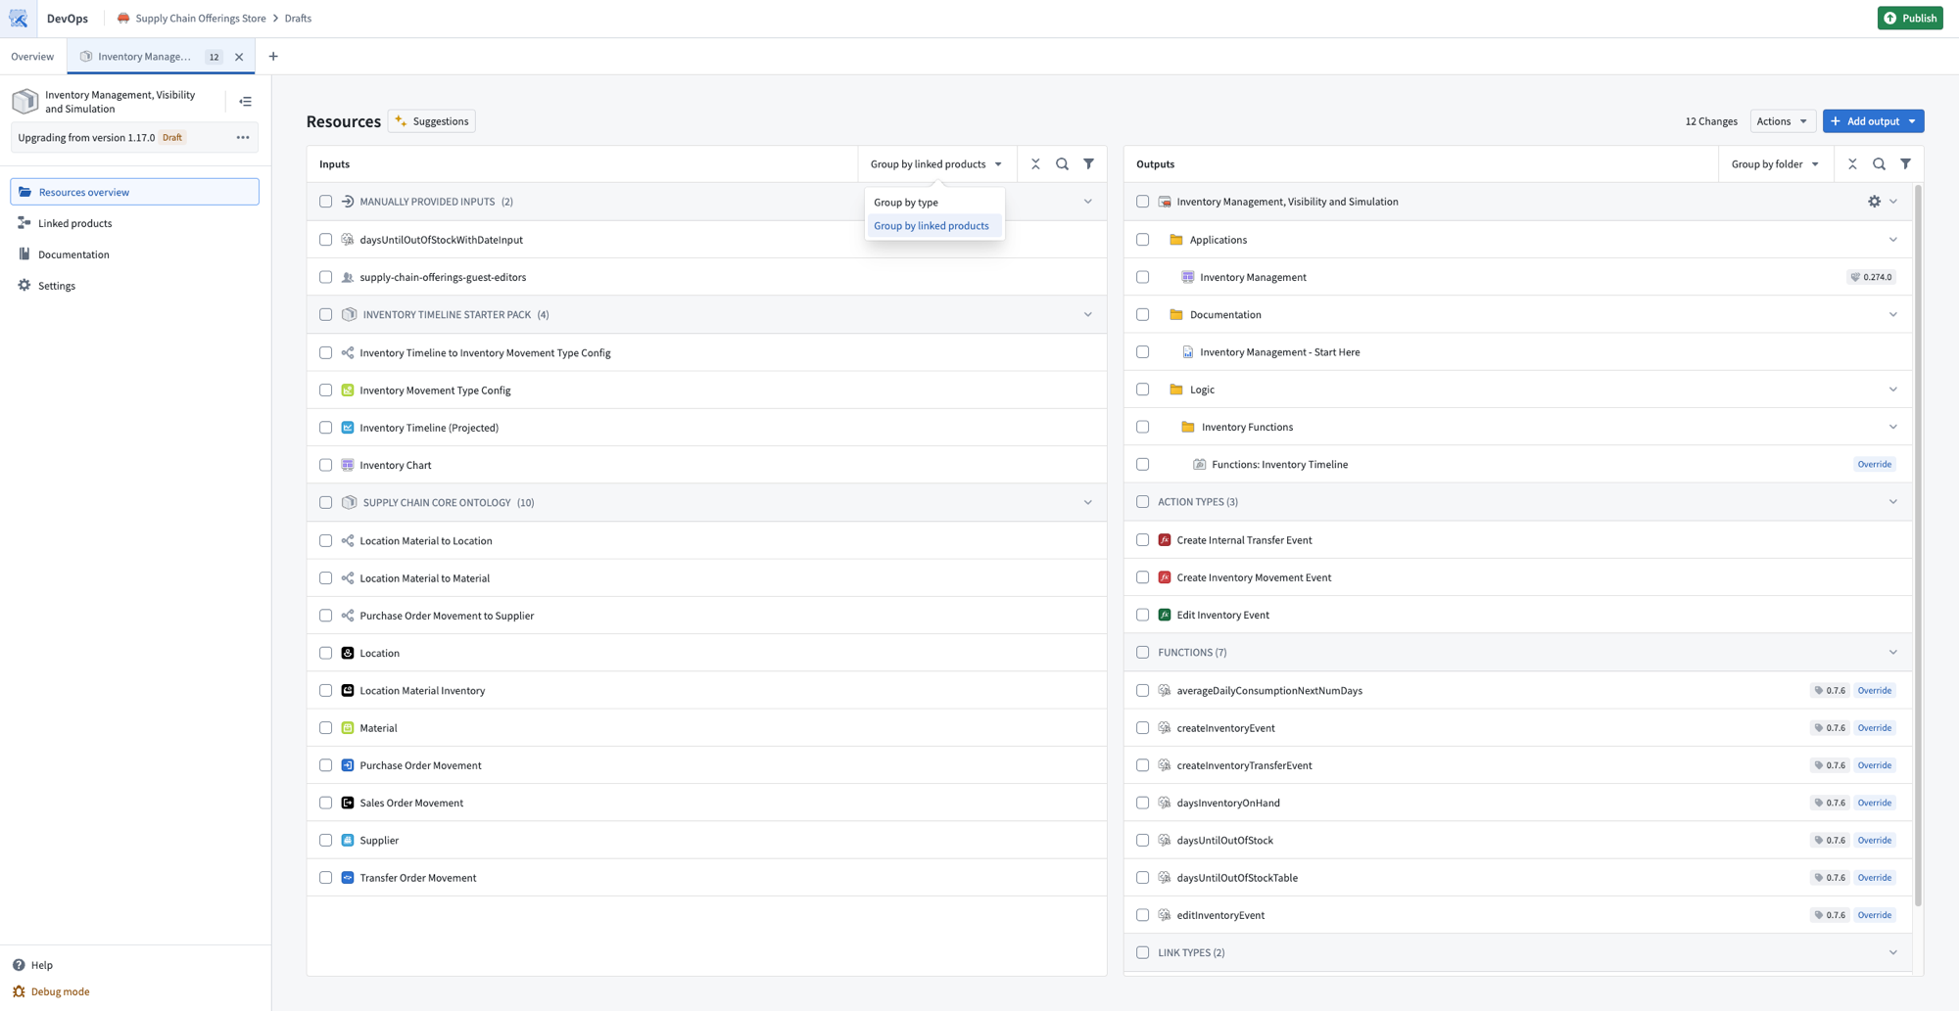This screenshot has width=1959, height=1011.
Task: Click the Add output button
Action: coord(1873,121)
